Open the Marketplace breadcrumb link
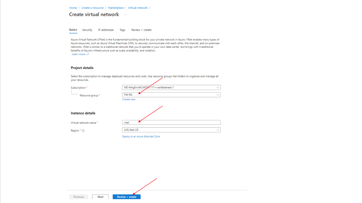 116,8
